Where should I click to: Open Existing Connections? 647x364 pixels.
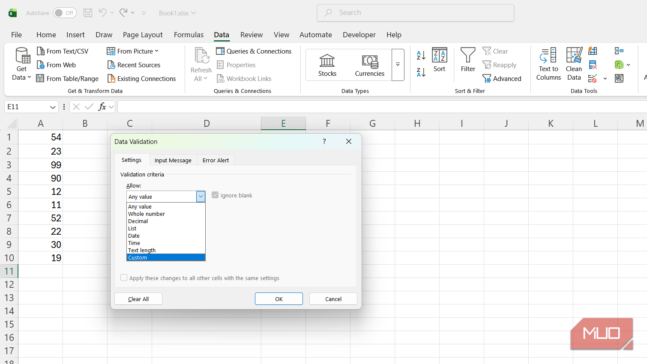(141, 79)
